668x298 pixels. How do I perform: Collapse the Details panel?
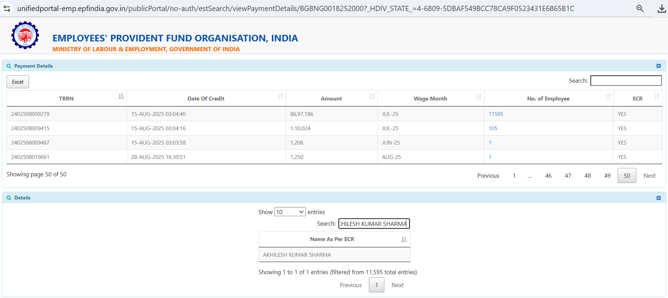click(658, 198)
